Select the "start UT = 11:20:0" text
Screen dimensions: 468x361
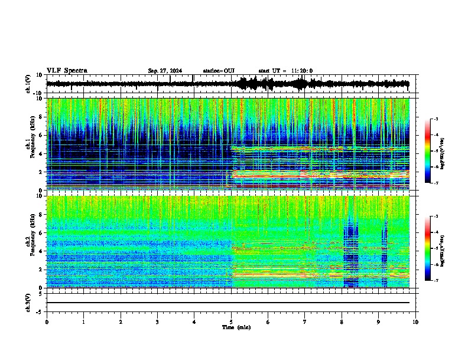coord(285,71)
